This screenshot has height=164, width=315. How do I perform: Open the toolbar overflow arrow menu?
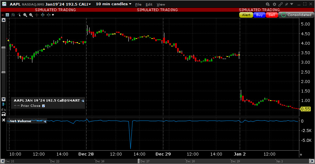click(x=53, y=15)
